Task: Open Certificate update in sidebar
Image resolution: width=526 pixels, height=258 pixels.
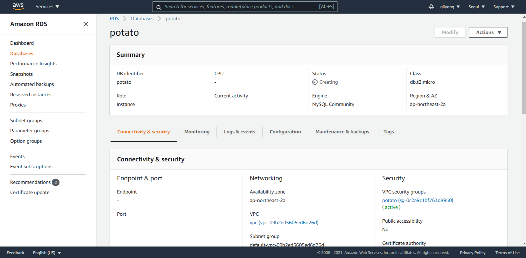Action: tap(30, 192)
